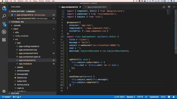Click the 3.0.3 TypeScript version status

[x=163, y=97]
